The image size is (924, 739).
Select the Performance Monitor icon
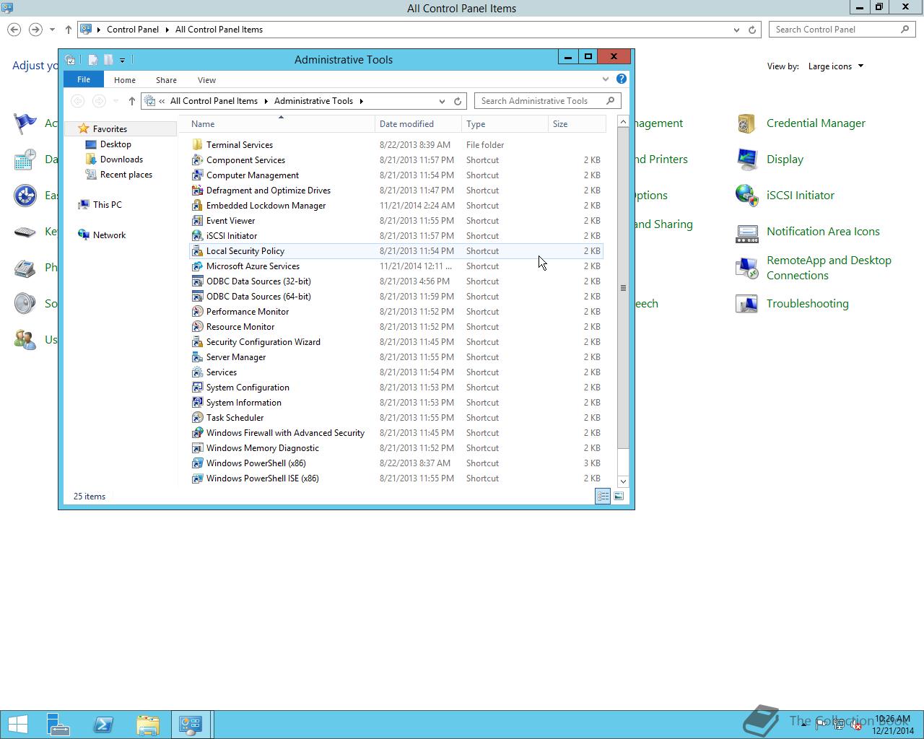[197, 312]
